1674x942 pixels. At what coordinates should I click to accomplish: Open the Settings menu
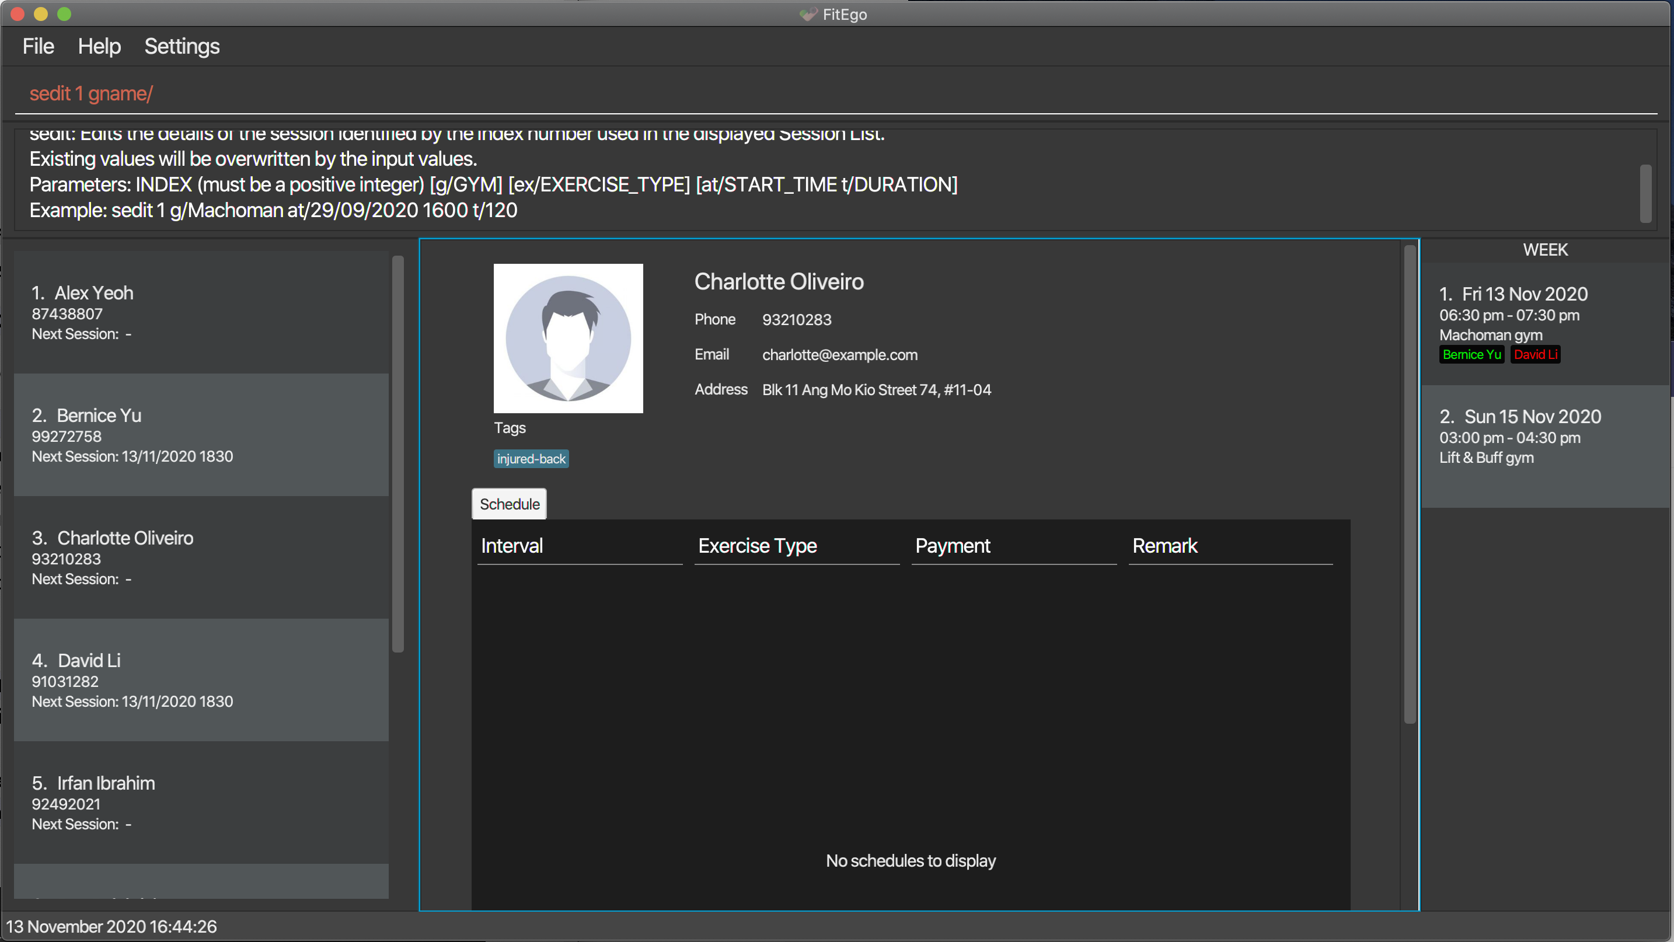182,47
